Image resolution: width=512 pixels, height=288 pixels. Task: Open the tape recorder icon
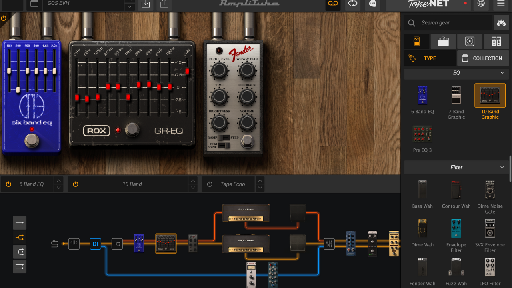coord(333,4)
